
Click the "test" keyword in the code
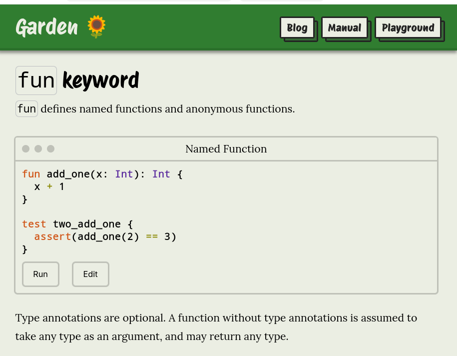34,224
